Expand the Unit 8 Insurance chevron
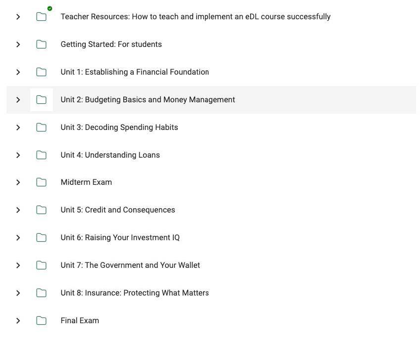Screen dimensions: 420x340 [18, 293]
